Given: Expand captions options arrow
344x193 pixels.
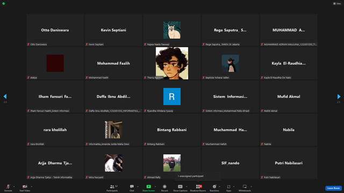Looking at the screenshot, I should [x=187, y=187].
